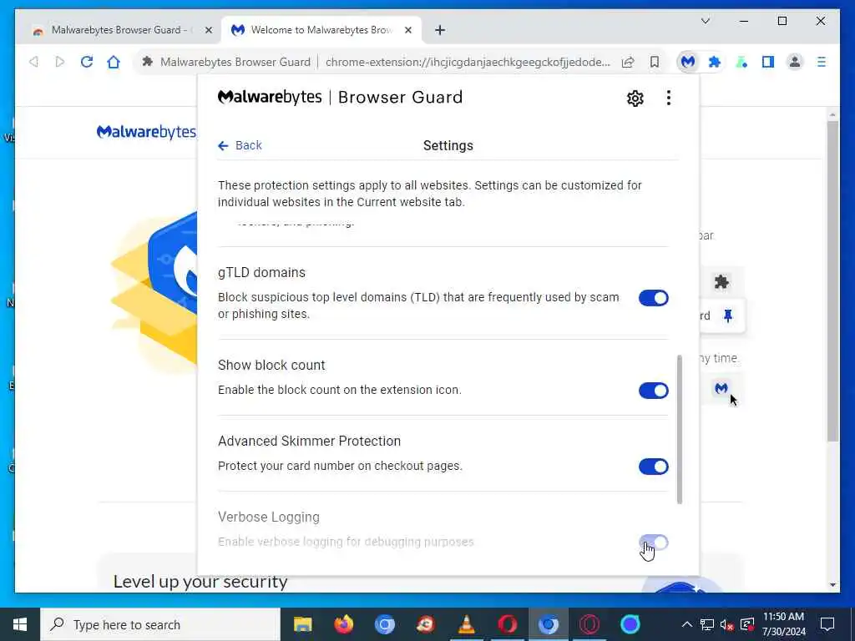Go to the browser home page
This screenshot has width=855, height=641.
tap(114, 62)
